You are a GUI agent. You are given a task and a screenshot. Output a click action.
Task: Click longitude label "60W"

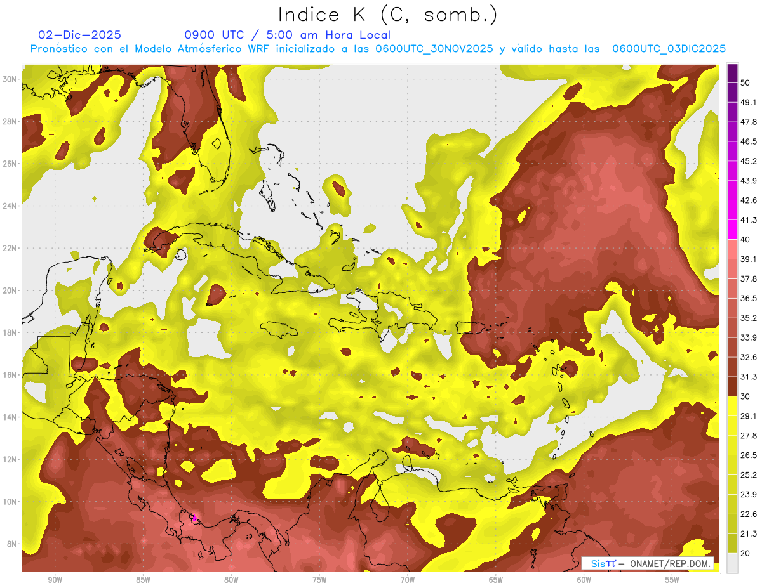pos(584,580)
